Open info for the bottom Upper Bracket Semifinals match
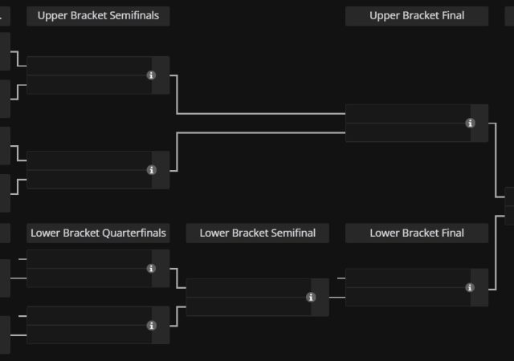 151,170
